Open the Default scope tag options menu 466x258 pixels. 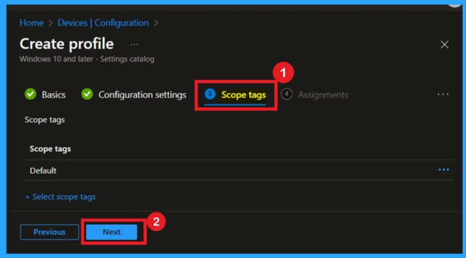444,170
